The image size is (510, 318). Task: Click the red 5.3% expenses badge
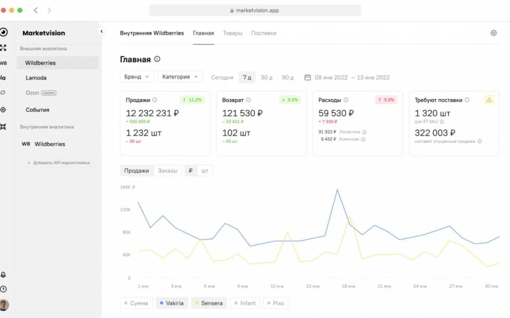[x=386, y=100]
